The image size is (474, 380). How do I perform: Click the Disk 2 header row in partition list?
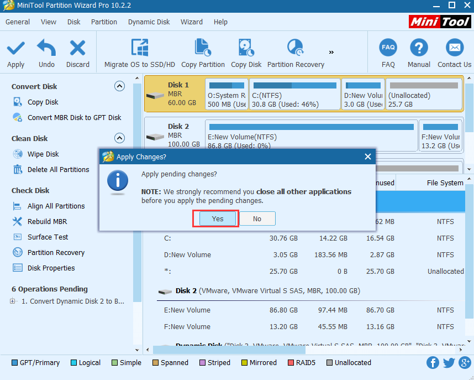311,291
